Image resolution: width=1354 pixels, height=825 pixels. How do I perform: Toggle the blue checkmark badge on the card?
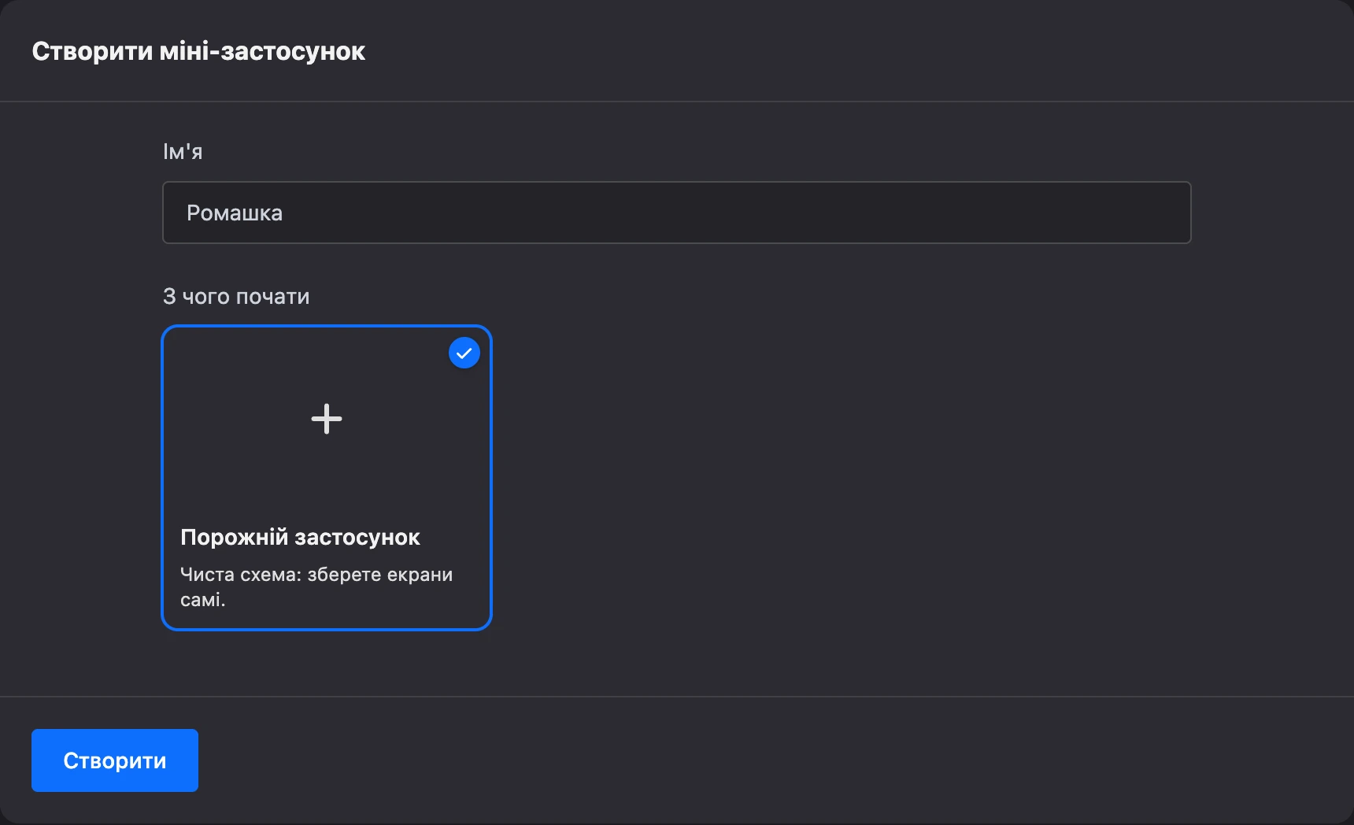tap(464, 353)
